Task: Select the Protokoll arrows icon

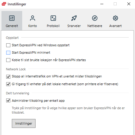Action: [53, 18]
